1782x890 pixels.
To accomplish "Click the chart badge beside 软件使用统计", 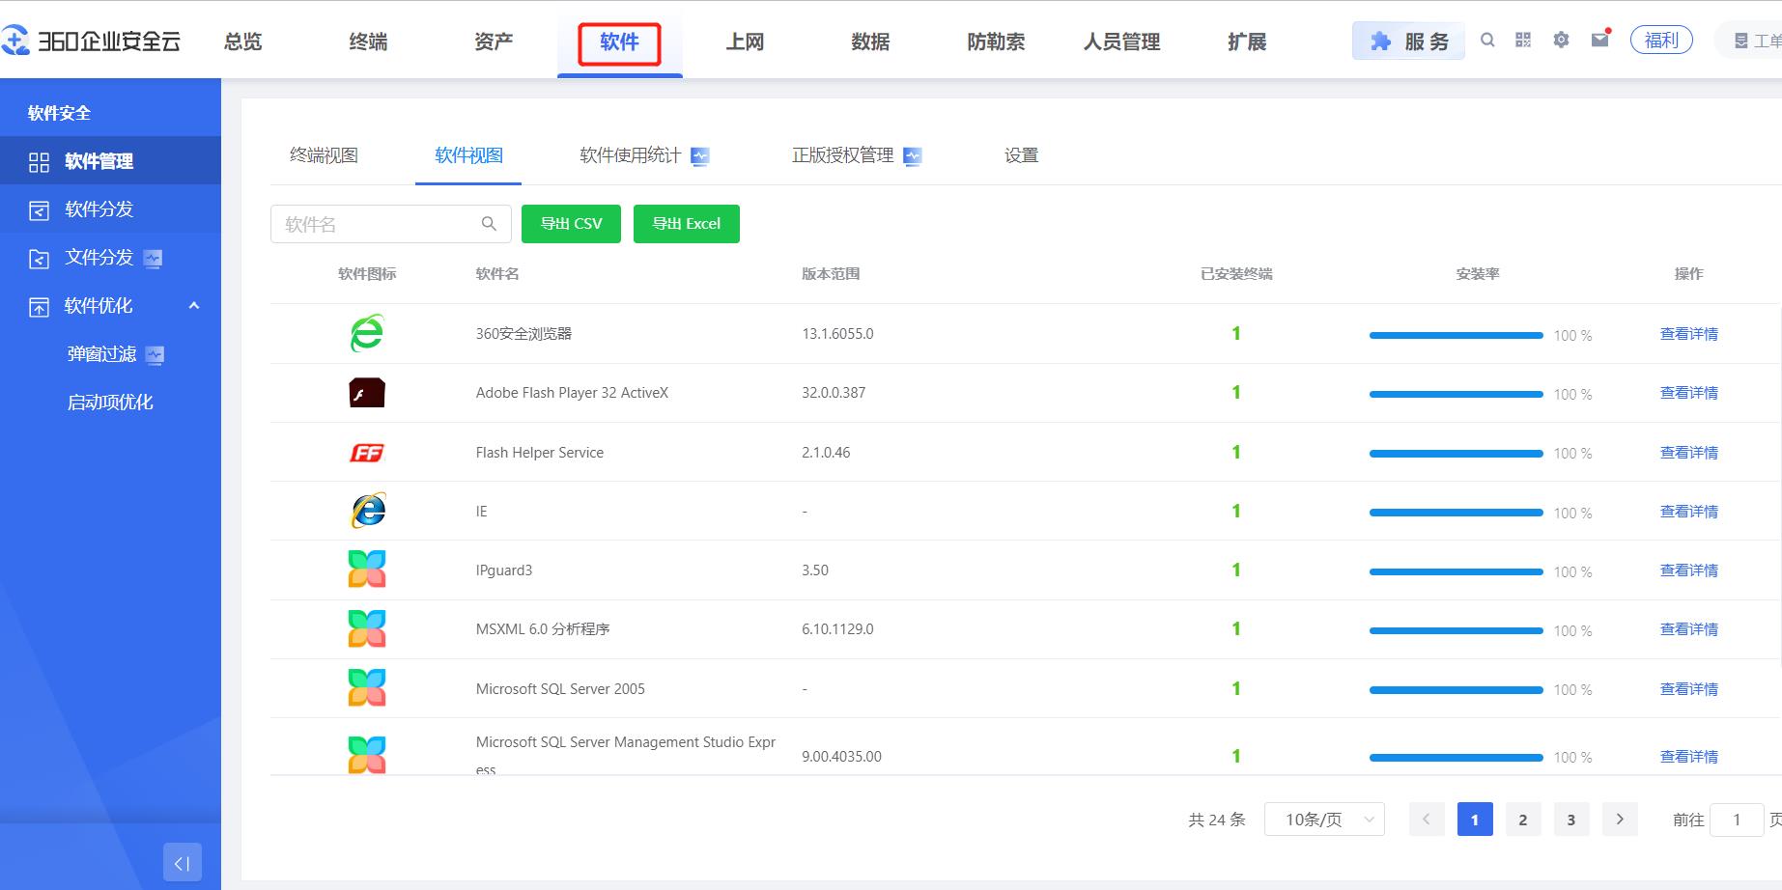I will click(700, 156).
